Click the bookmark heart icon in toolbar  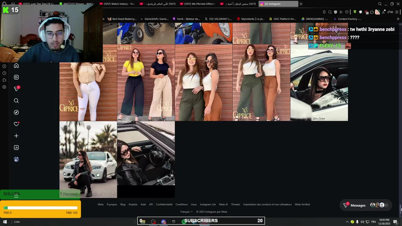tap(347, 12)
